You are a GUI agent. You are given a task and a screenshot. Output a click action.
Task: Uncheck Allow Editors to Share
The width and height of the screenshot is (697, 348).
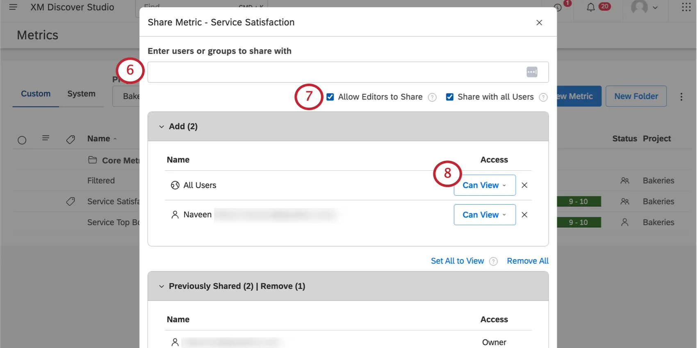click(330, 97)
